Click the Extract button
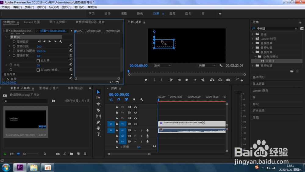Screen dimensions: 305x172 point(220,80)
